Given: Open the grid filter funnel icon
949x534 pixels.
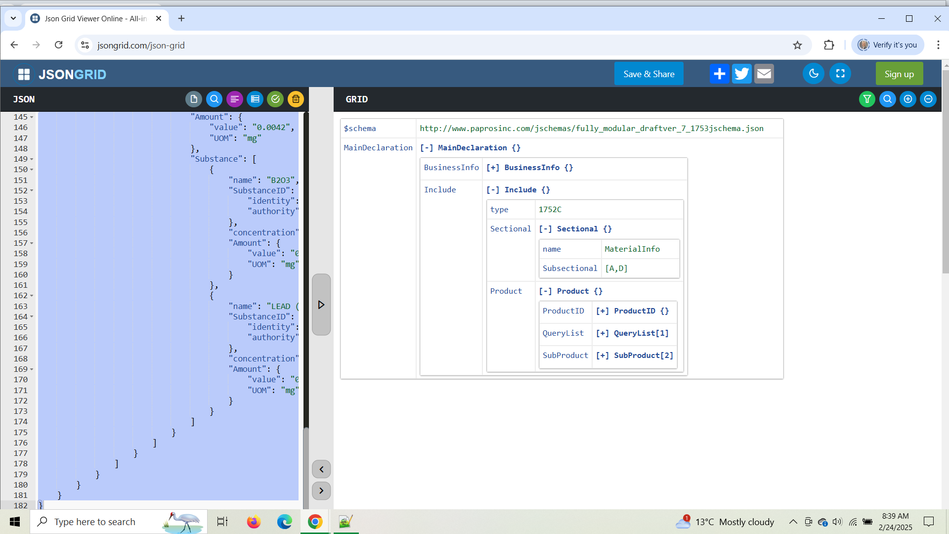Looking at the screenshot, I should pyautogui.click(x=867, y=99).
